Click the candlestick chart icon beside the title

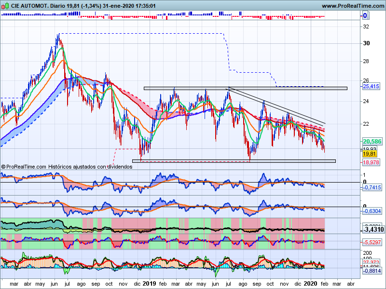tap(5, 5)
